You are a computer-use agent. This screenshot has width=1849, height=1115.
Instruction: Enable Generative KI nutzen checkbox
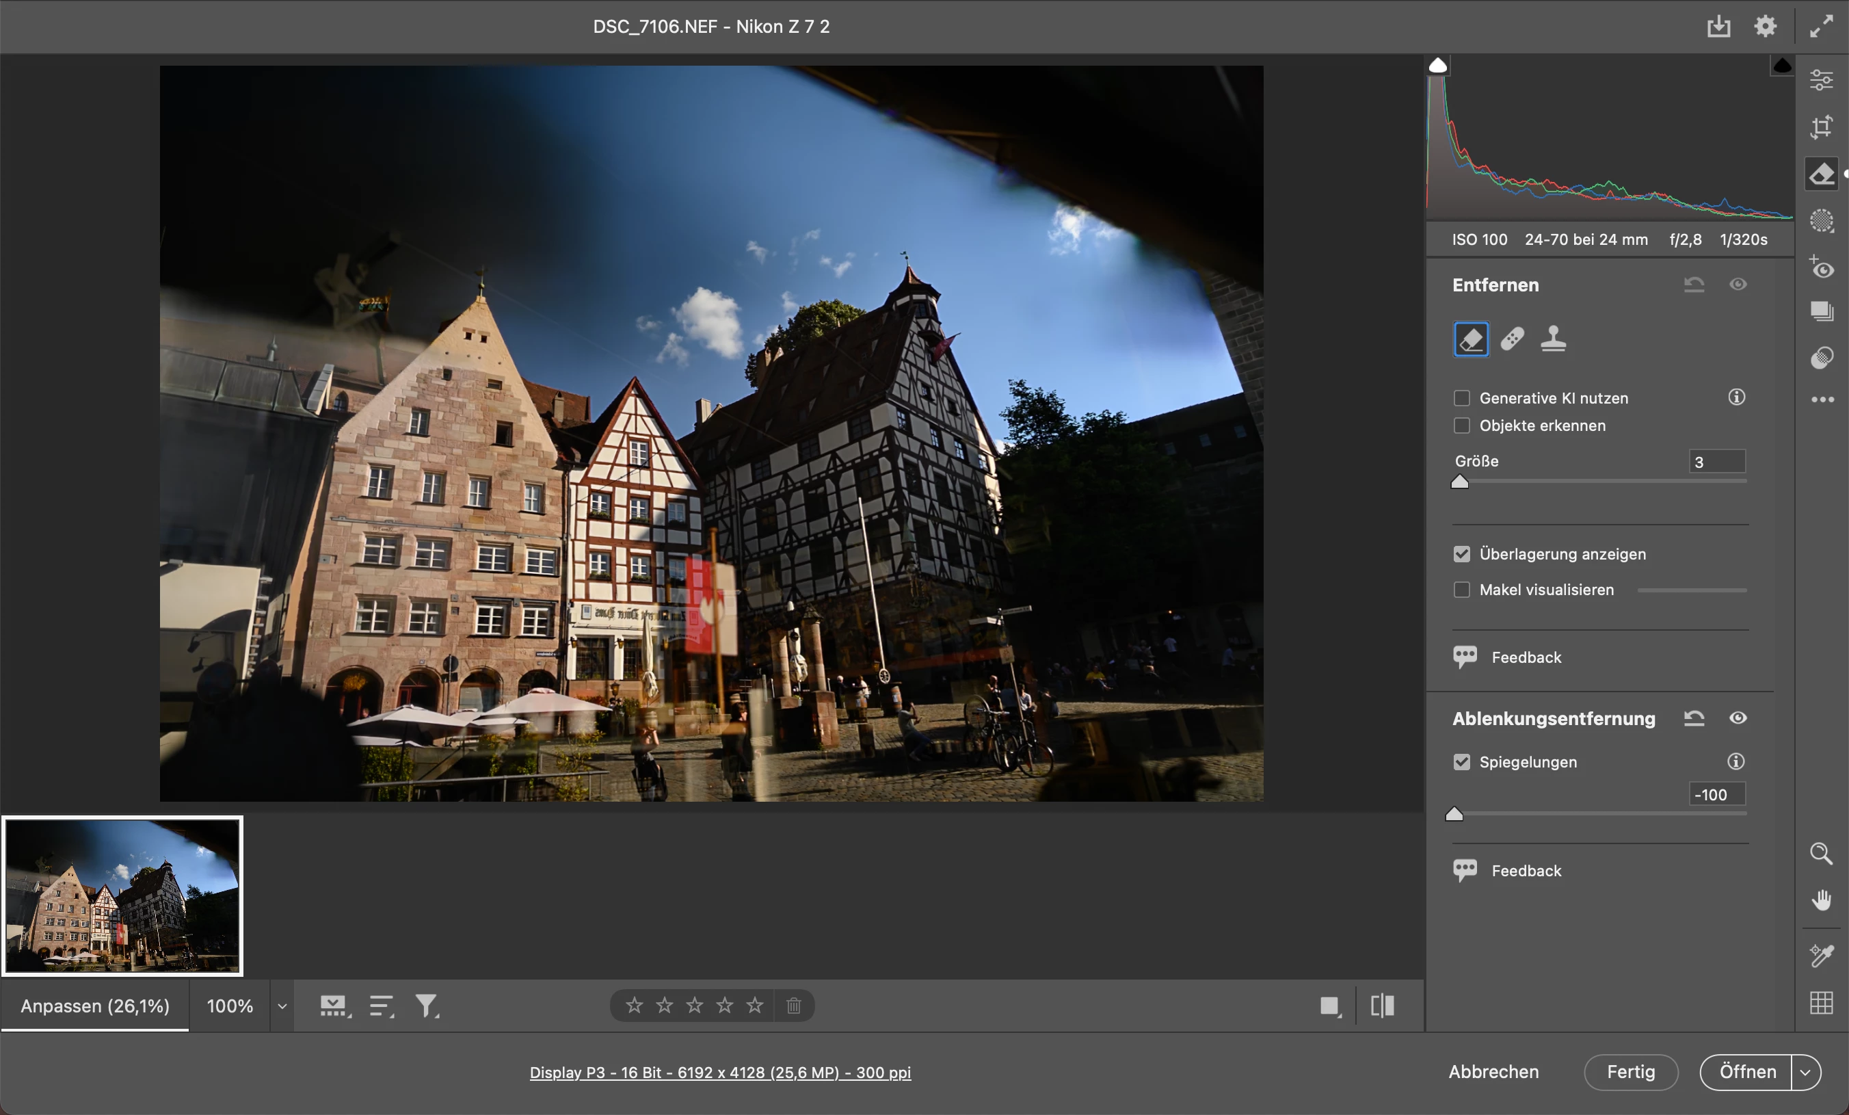pos(1462,398)
